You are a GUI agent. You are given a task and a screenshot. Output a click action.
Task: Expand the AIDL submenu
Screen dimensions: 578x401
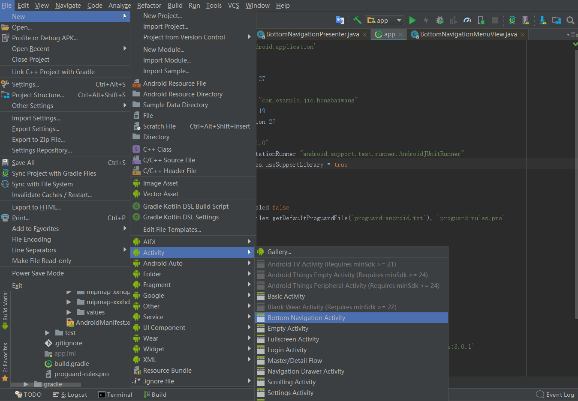pos(193,242)
